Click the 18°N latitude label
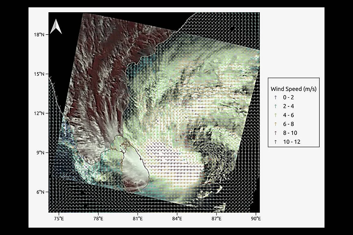The image size is (353, 235). 39,35
